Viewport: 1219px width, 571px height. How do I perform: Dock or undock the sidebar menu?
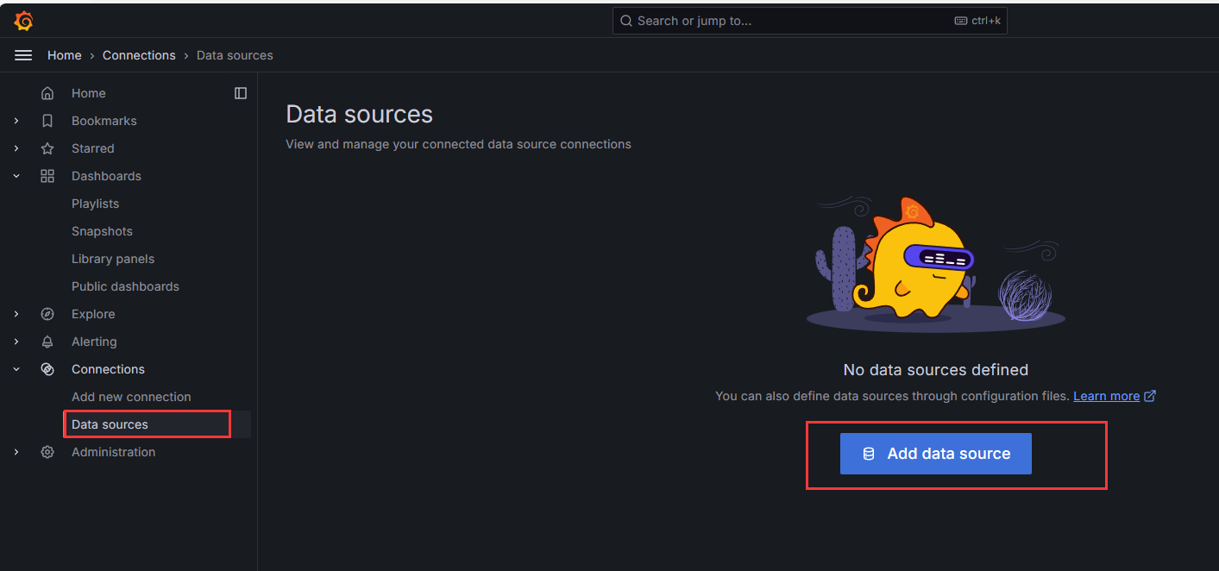(241, 93)
